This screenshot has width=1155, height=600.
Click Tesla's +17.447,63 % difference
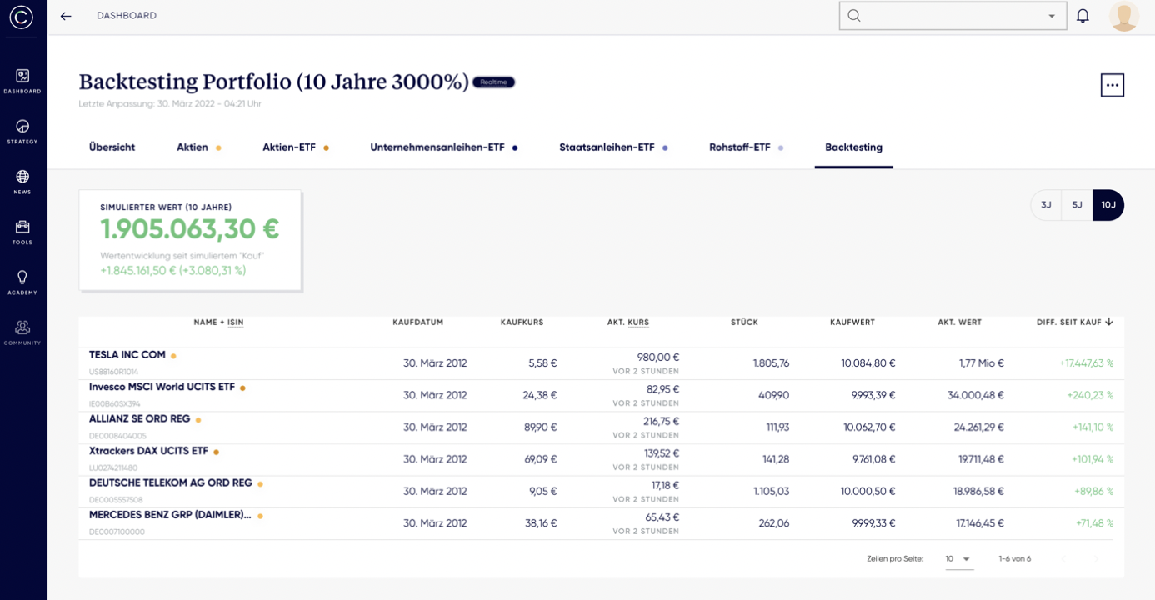pos(1086,363)
